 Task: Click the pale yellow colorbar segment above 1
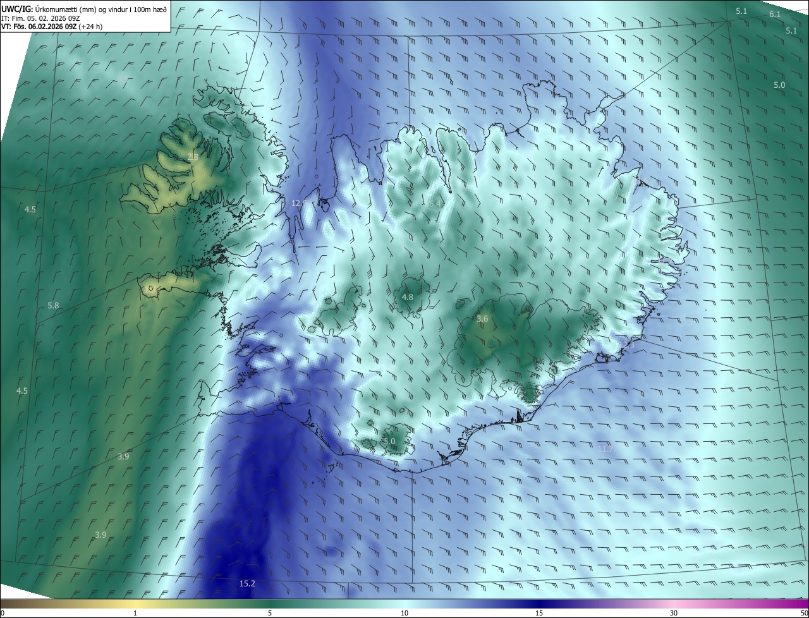[135, 603]
